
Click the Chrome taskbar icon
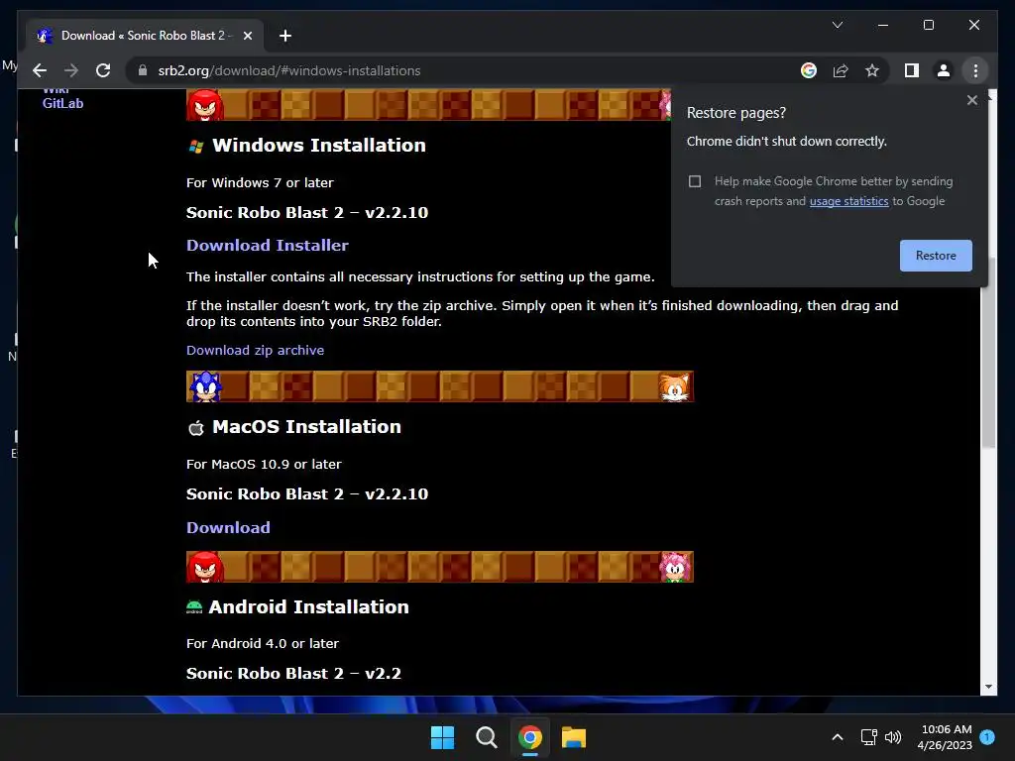pyautogui.click(x=529, y=737)
